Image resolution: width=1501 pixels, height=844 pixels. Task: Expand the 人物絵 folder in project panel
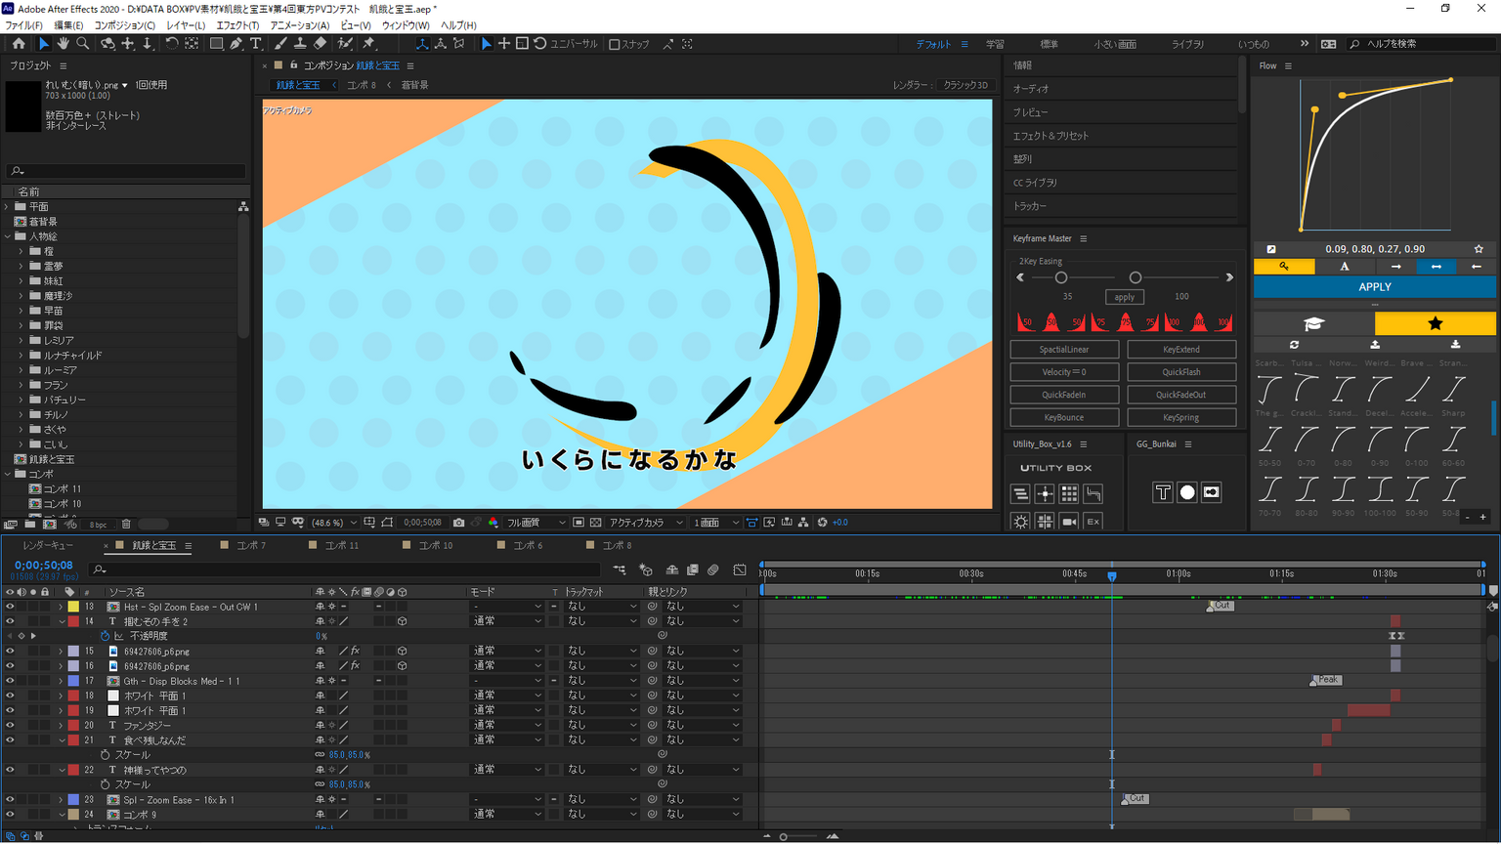coord(8,236)
